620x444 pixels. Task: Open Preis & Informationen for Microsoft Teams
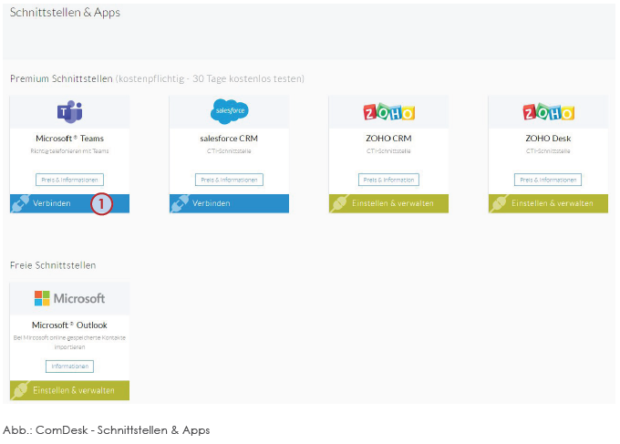tap(69, 180)
